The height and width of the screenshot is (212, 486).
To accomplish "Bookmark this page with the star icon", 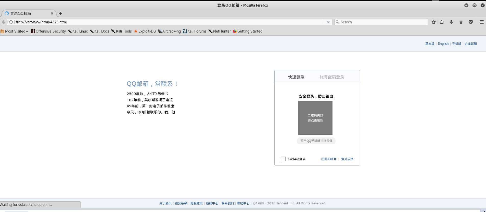I will (434, 22).
